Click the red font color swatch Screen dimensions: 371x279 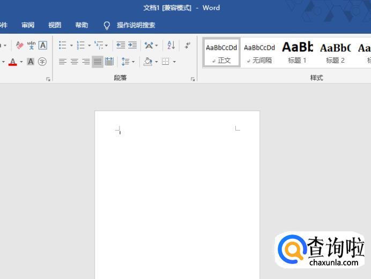click(x=13, y=62)
